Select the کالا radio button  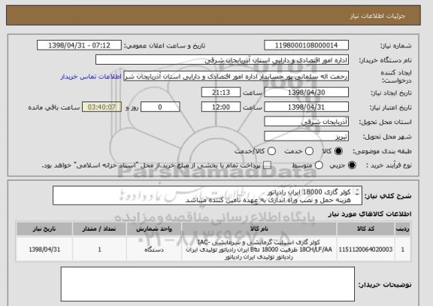tap(338, 151)
